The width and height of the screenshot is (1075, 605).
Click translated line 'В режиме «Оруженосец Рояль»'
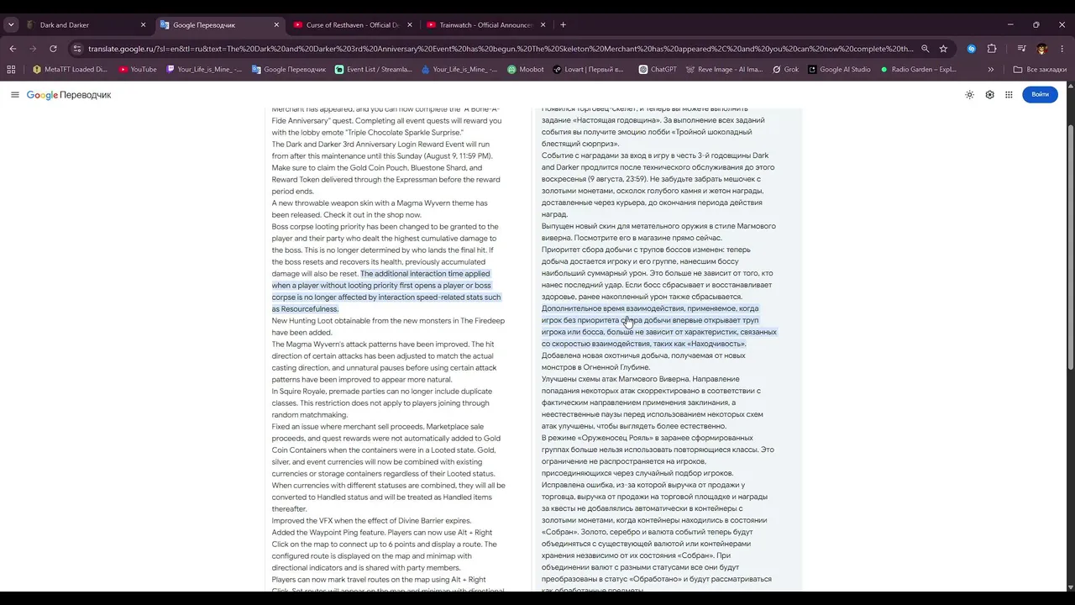tap(648, 438)
